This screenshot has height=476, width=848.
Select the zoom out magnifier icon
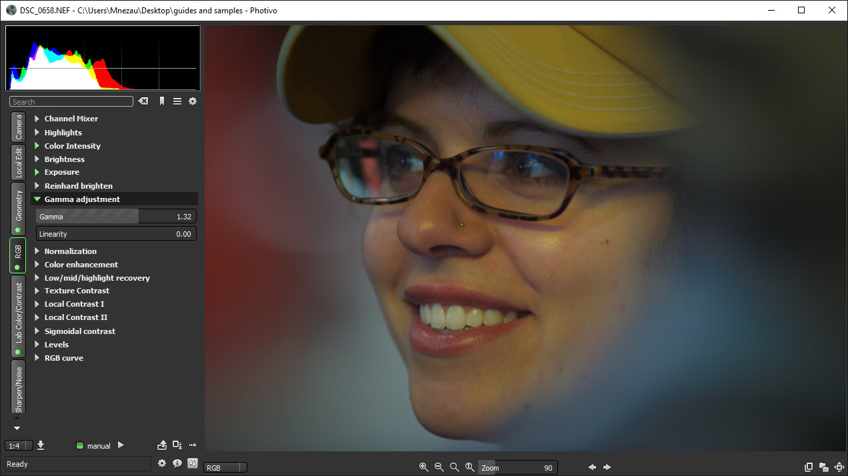(x=439, y=467)
